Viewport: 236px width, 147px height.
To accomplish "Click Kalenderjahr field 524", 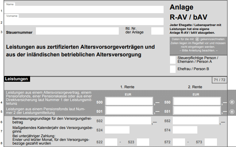I will [x=117, y=130].
